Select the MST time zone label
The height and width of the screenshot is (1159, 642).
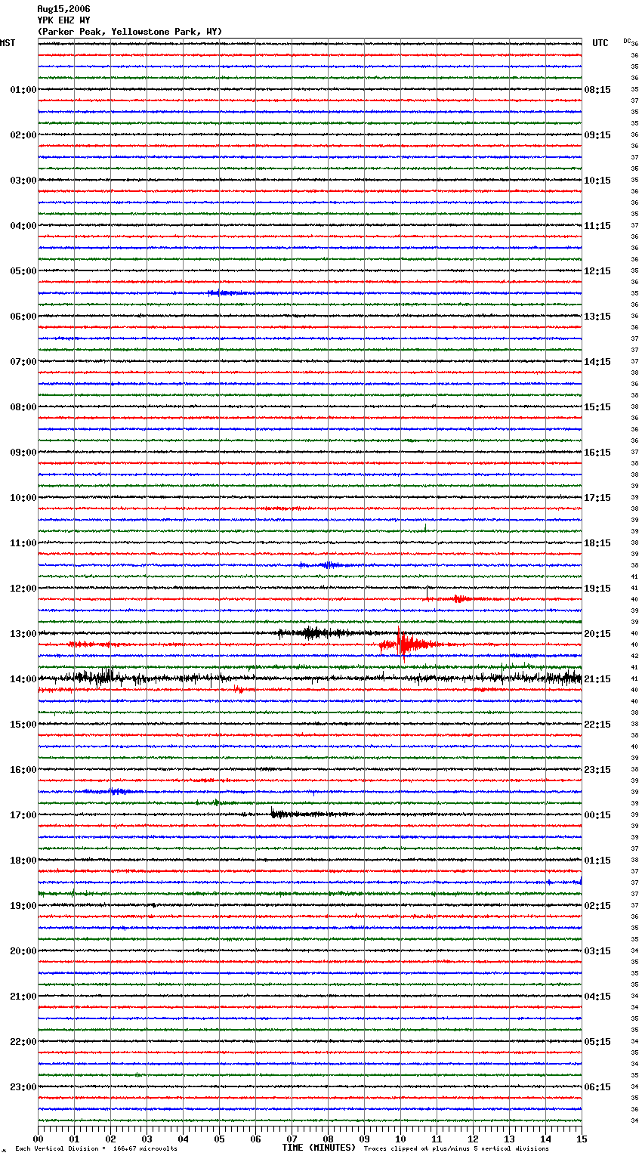pos(8,43)
